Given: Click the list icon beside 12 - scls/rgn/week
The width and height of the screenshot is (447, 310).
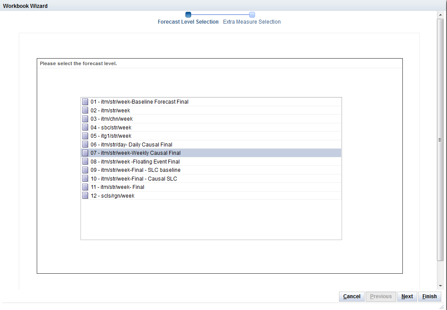Looking at the screenshot, I should (85, 196).
